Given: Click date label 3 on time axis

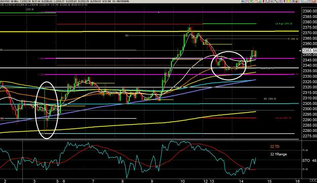Looking at the screenshot, I should [x=34, y=181].
